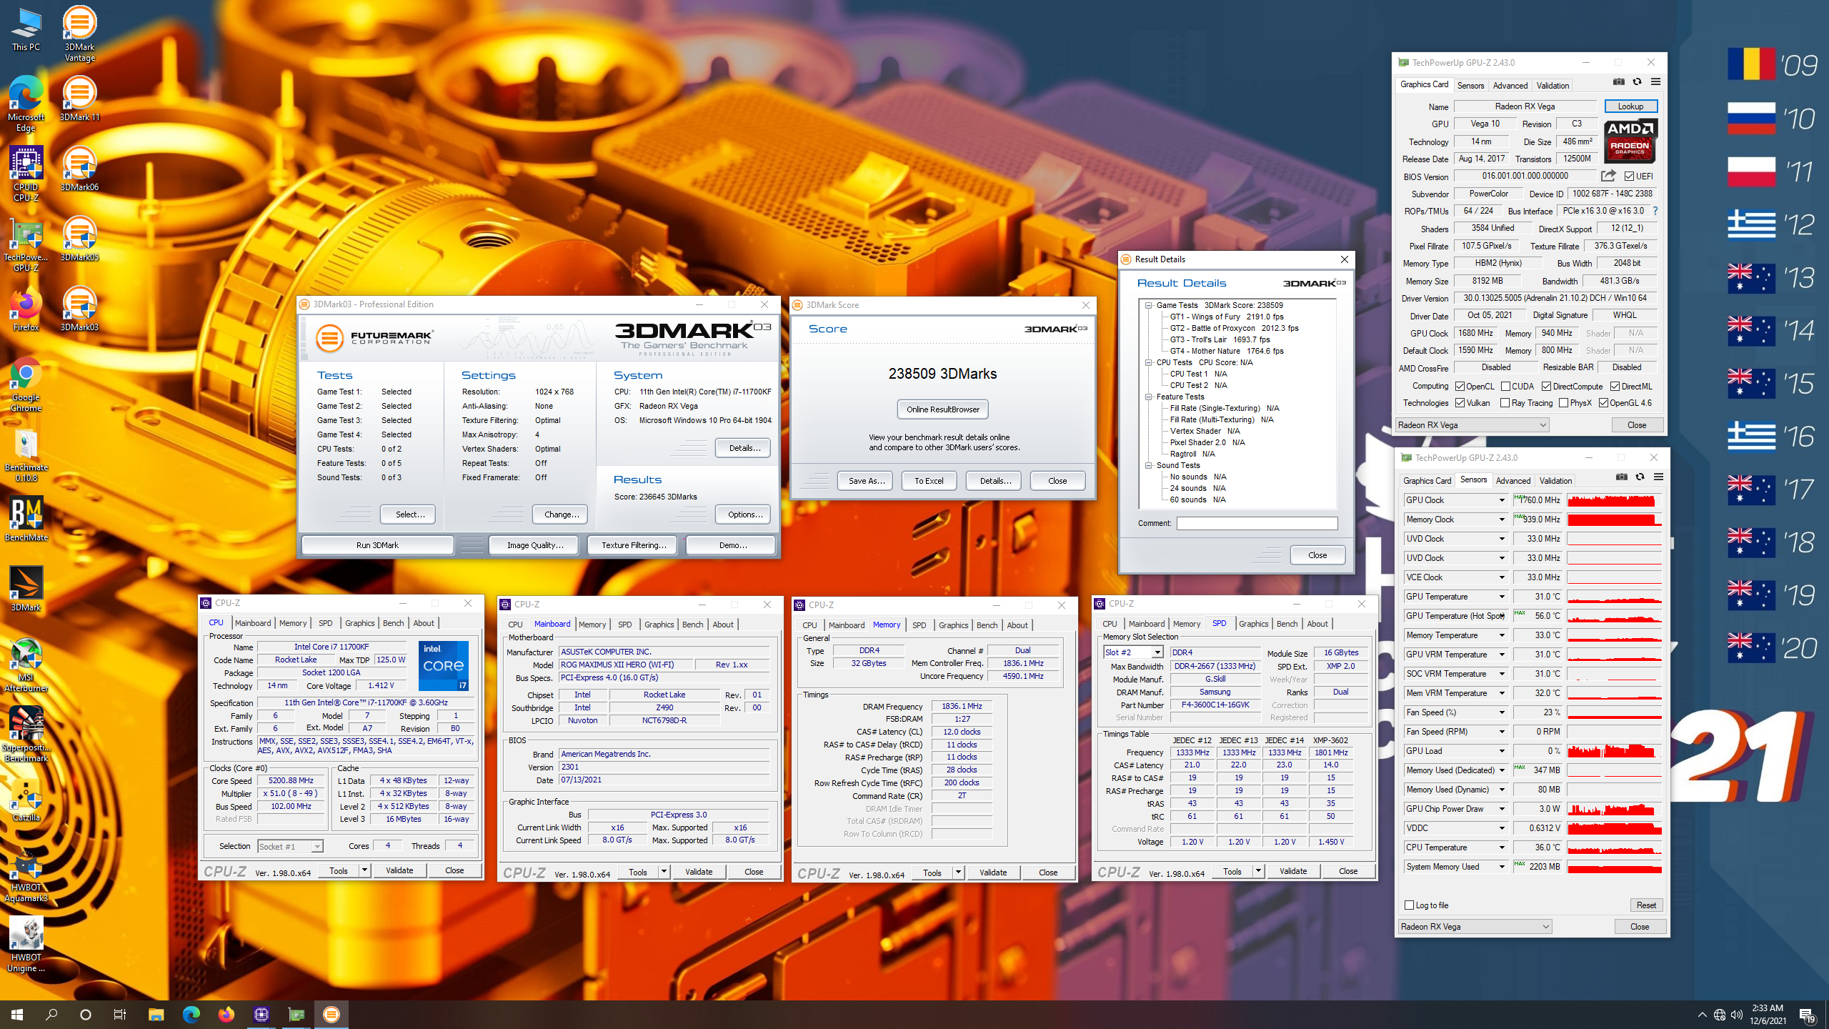The height and width of the screenshot is (1029, 1829).
Task: Toggle the DirectML checkbox
Action: [x=1615, y=387]
